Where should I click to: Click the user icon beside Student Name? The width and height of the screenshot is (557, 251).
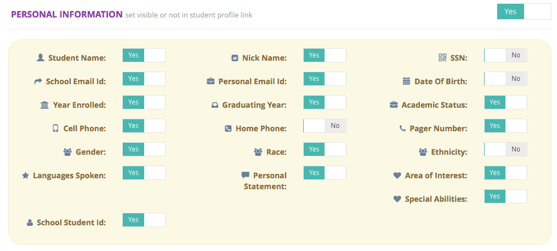point(41,57)
